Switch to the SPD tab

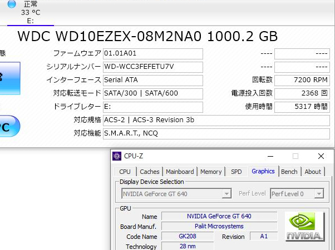(x=237, y=172)
